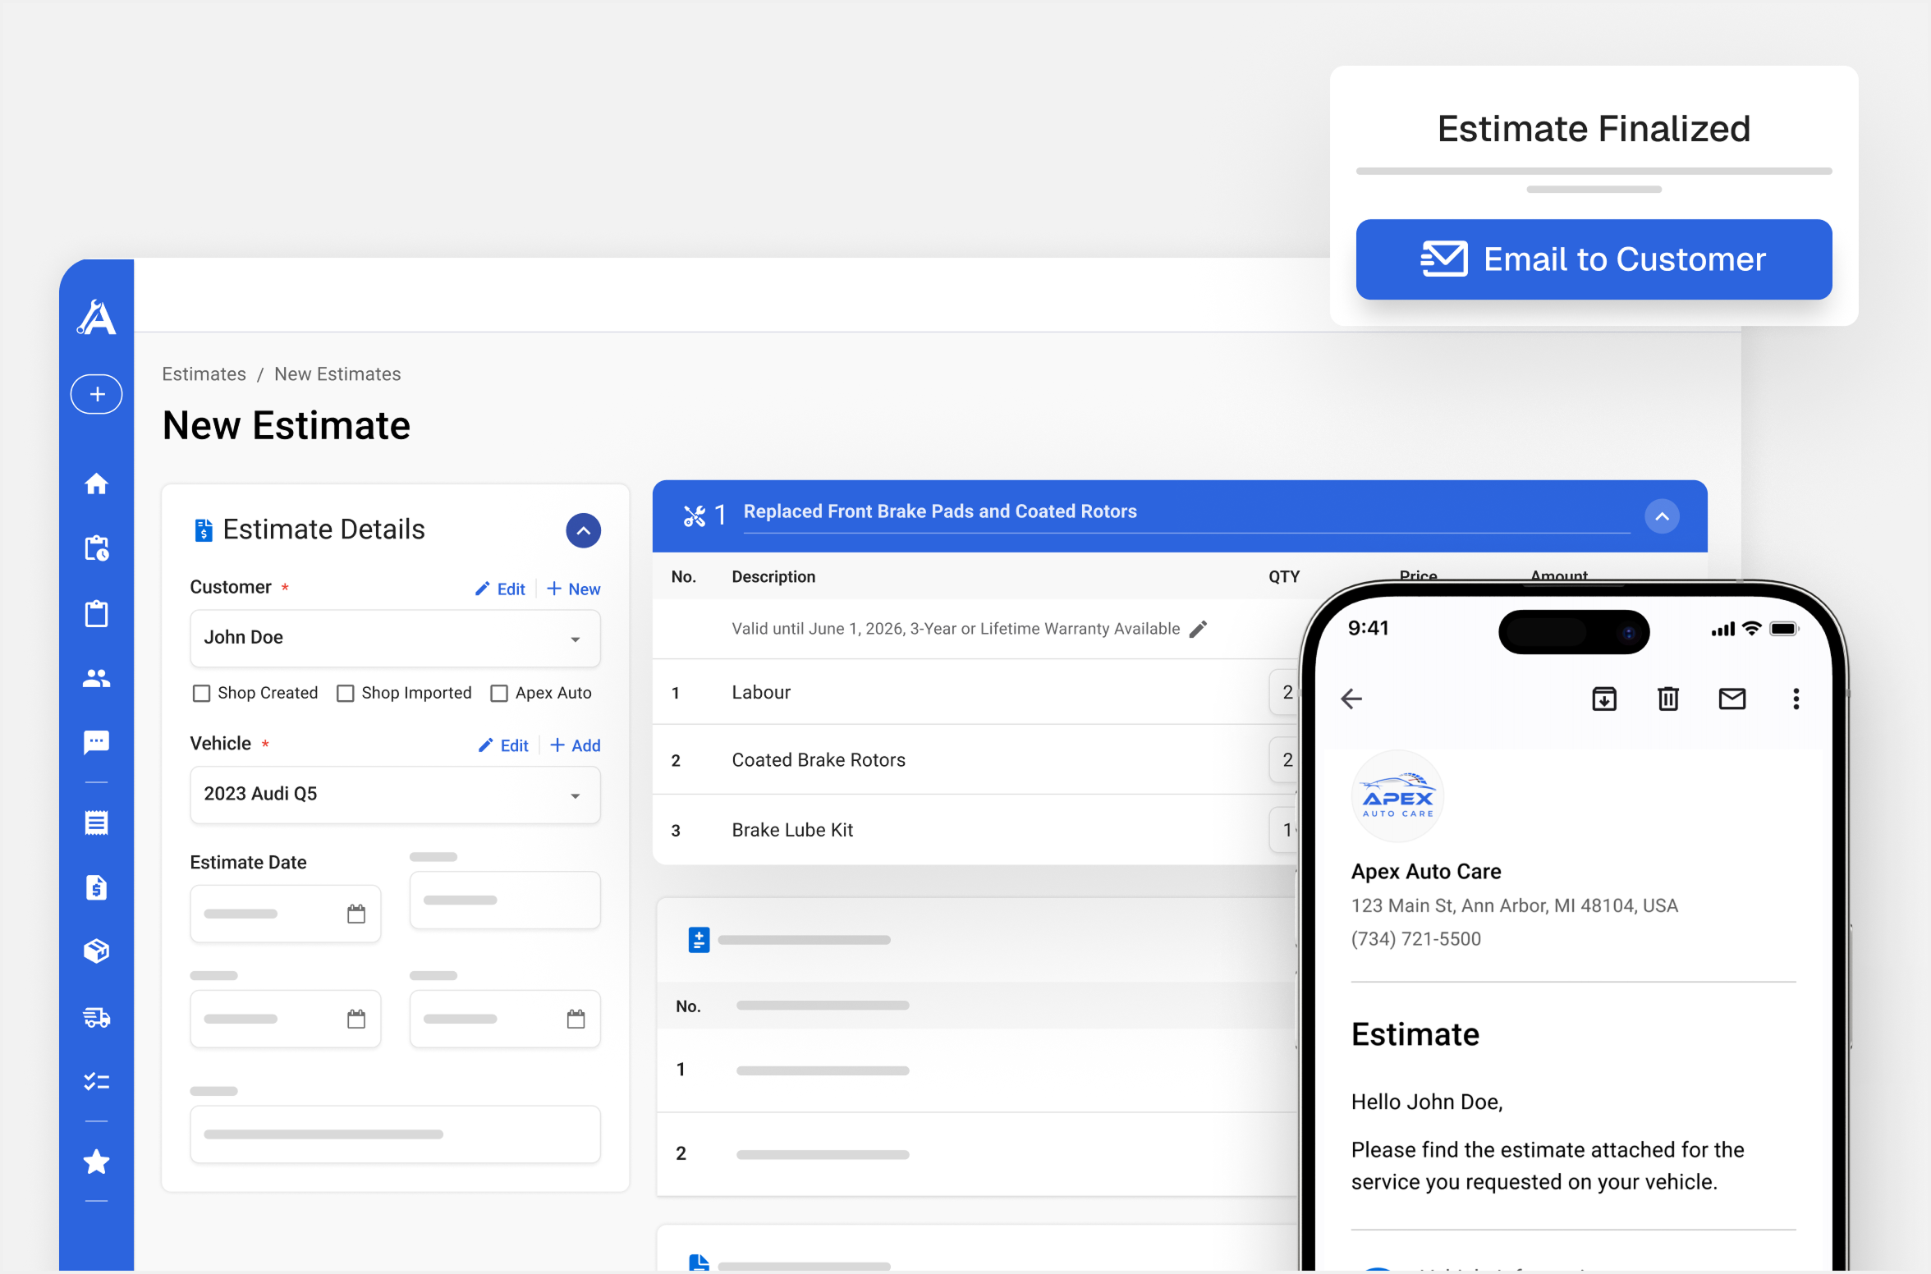Click Add to add a vehicle
1931x1274 pixels.
[576, 745]
